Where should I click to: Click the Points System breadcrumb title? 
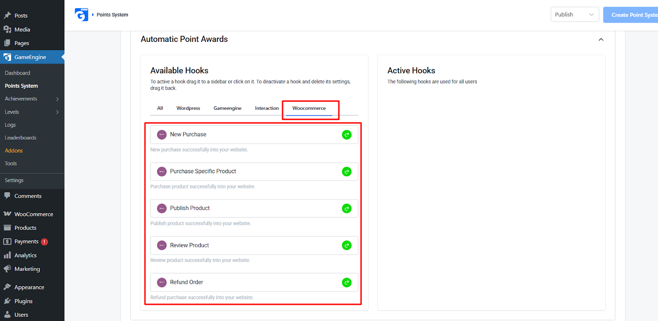[112, 15]
